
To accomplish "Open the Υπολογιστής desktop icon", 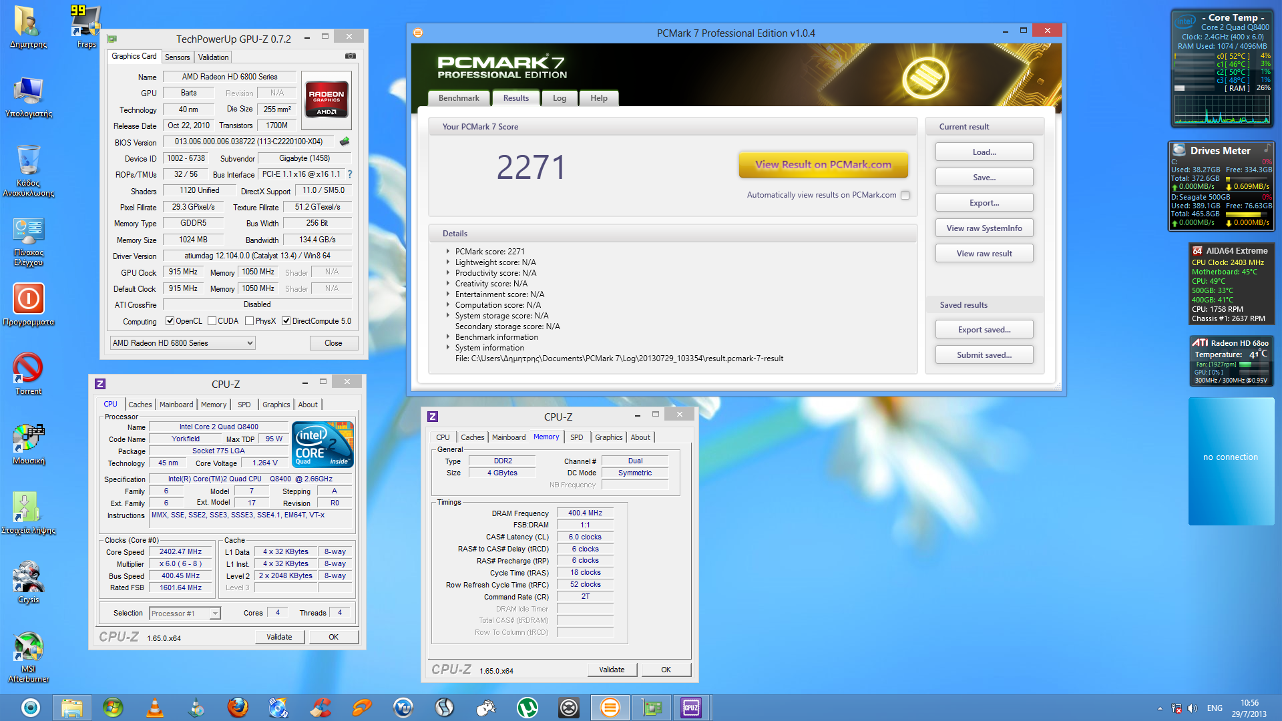I will (28, 97).
